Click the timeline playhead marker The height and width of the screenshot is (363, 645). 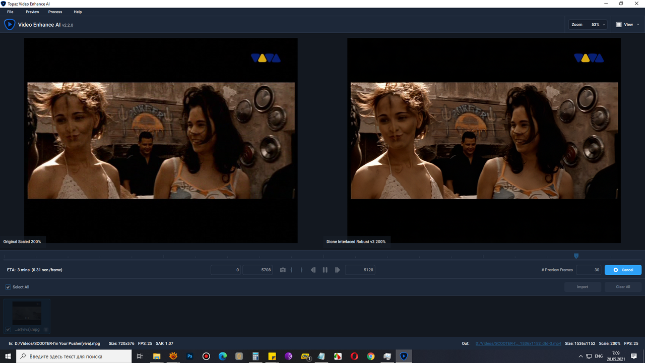(576, 256)
